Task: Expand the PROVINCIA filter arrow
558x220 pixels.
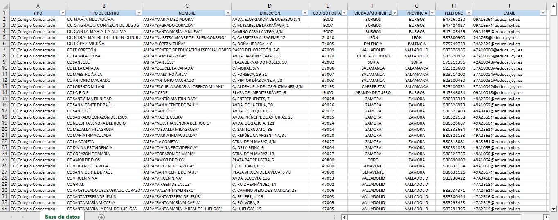Action: 432,13
